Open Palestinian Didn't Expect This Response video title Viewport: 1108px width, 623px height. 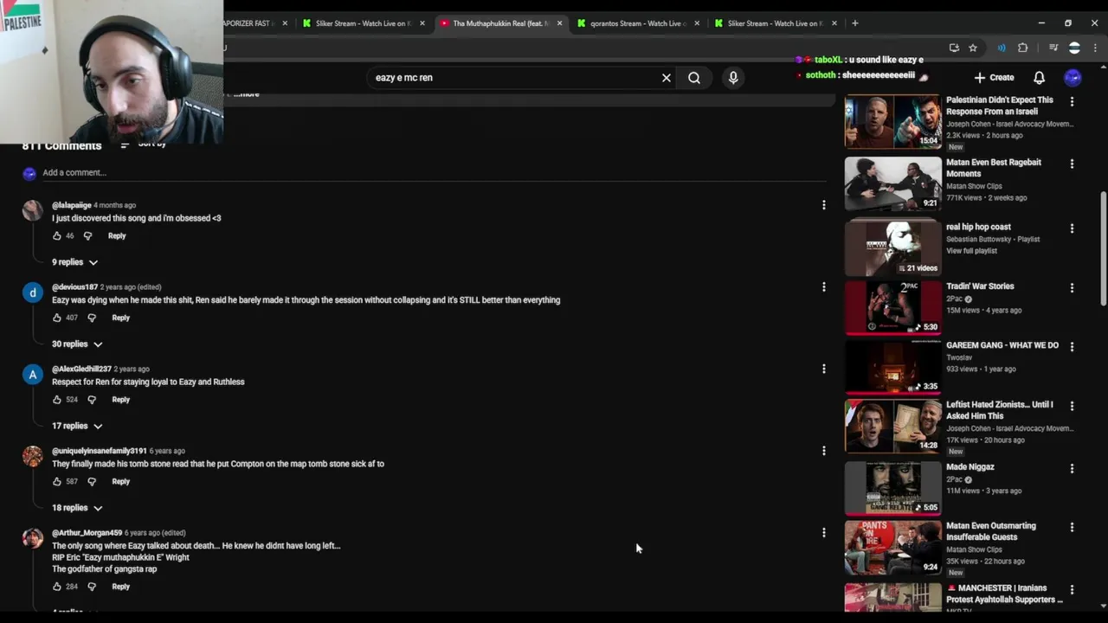tap(1000, 106)
